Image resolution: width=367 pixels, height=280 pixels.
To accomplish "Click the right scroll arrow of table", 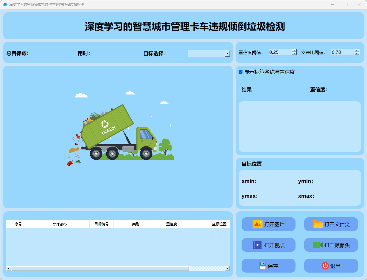I will point(227,268).
